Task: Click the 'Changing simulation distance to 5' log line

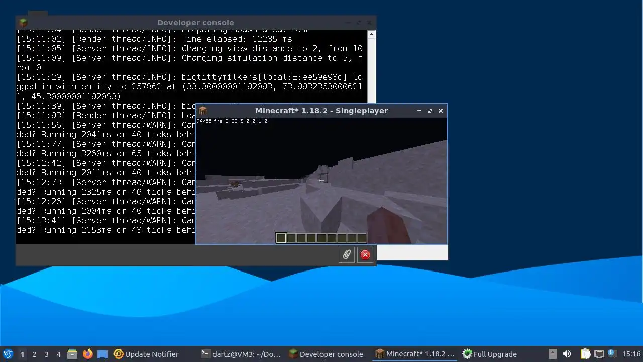Action: click(189, 63)
